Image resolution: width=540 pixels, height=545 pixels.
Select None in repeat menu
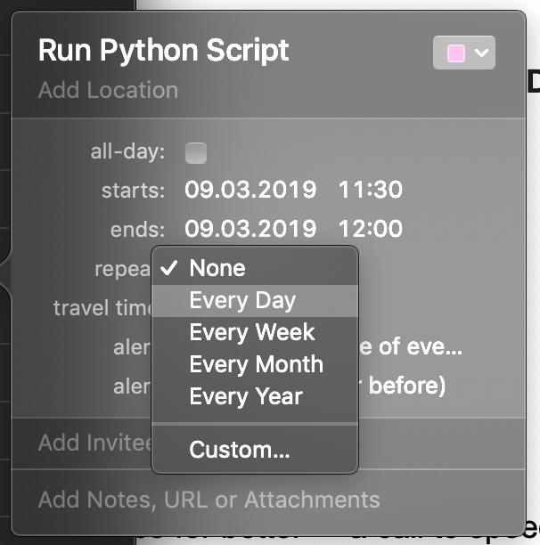tap(255, 268)
